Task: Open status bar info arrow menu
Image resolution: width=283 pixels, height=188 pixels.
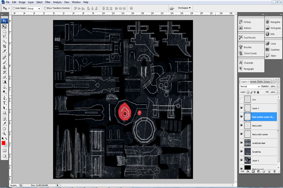Action: click(x=58, y=185)
